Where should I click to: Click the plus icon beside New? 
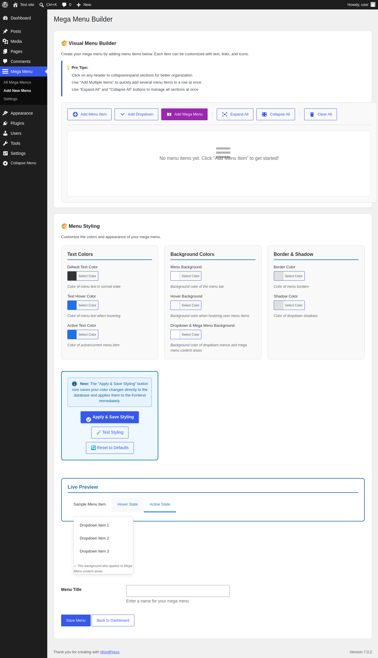pos(79,5)
